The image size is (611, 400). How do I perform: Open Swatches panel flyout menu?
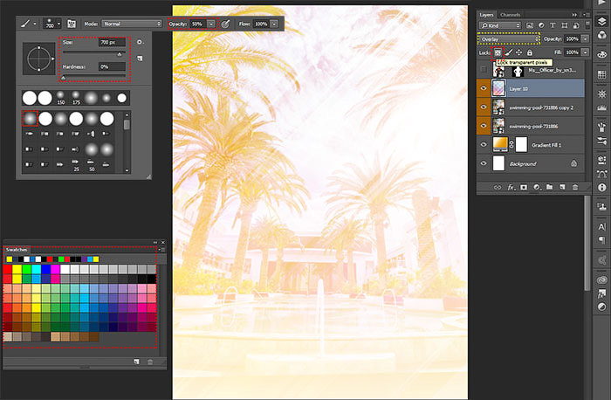coord(162,250)
